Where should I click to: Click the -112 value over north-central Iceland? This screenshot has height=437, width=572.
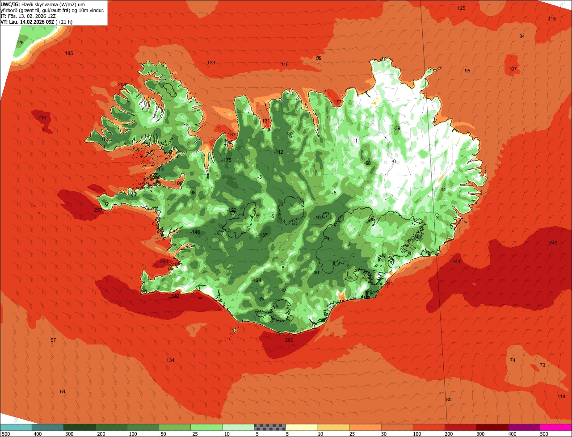coord(278,152)
